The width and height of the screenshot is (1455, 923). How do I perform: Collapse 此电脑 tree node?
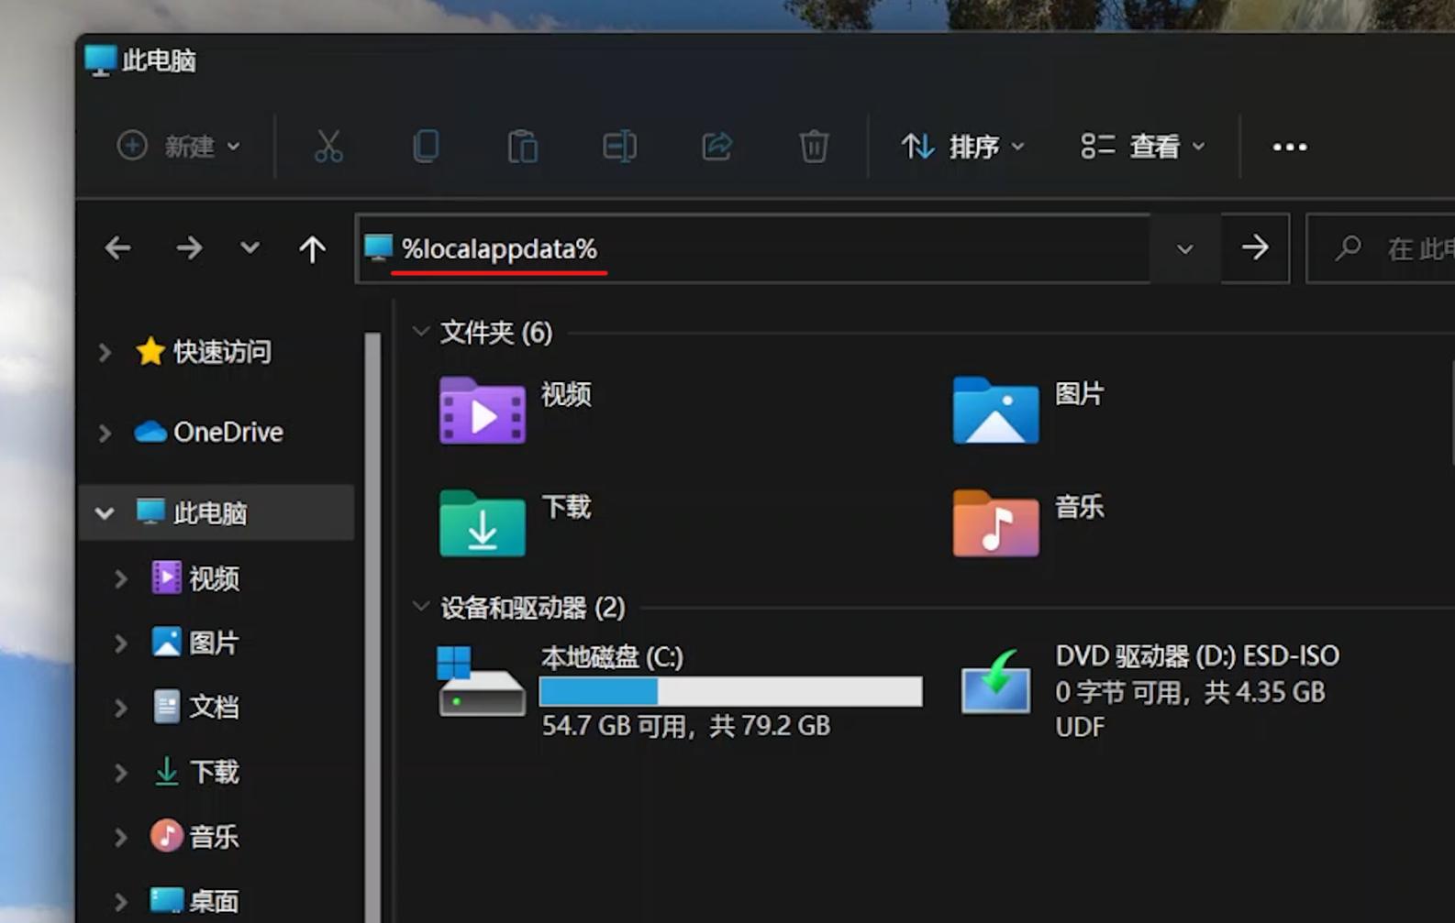[x=105, y=513]
